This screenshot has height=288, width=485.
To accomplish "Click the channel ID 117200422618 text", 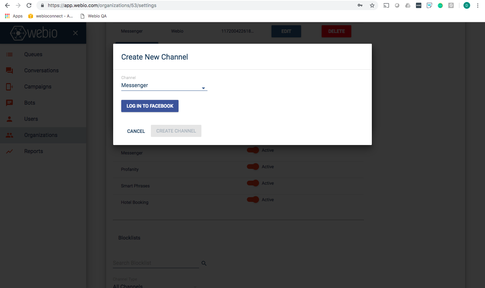I will click(x=237, y=31).
